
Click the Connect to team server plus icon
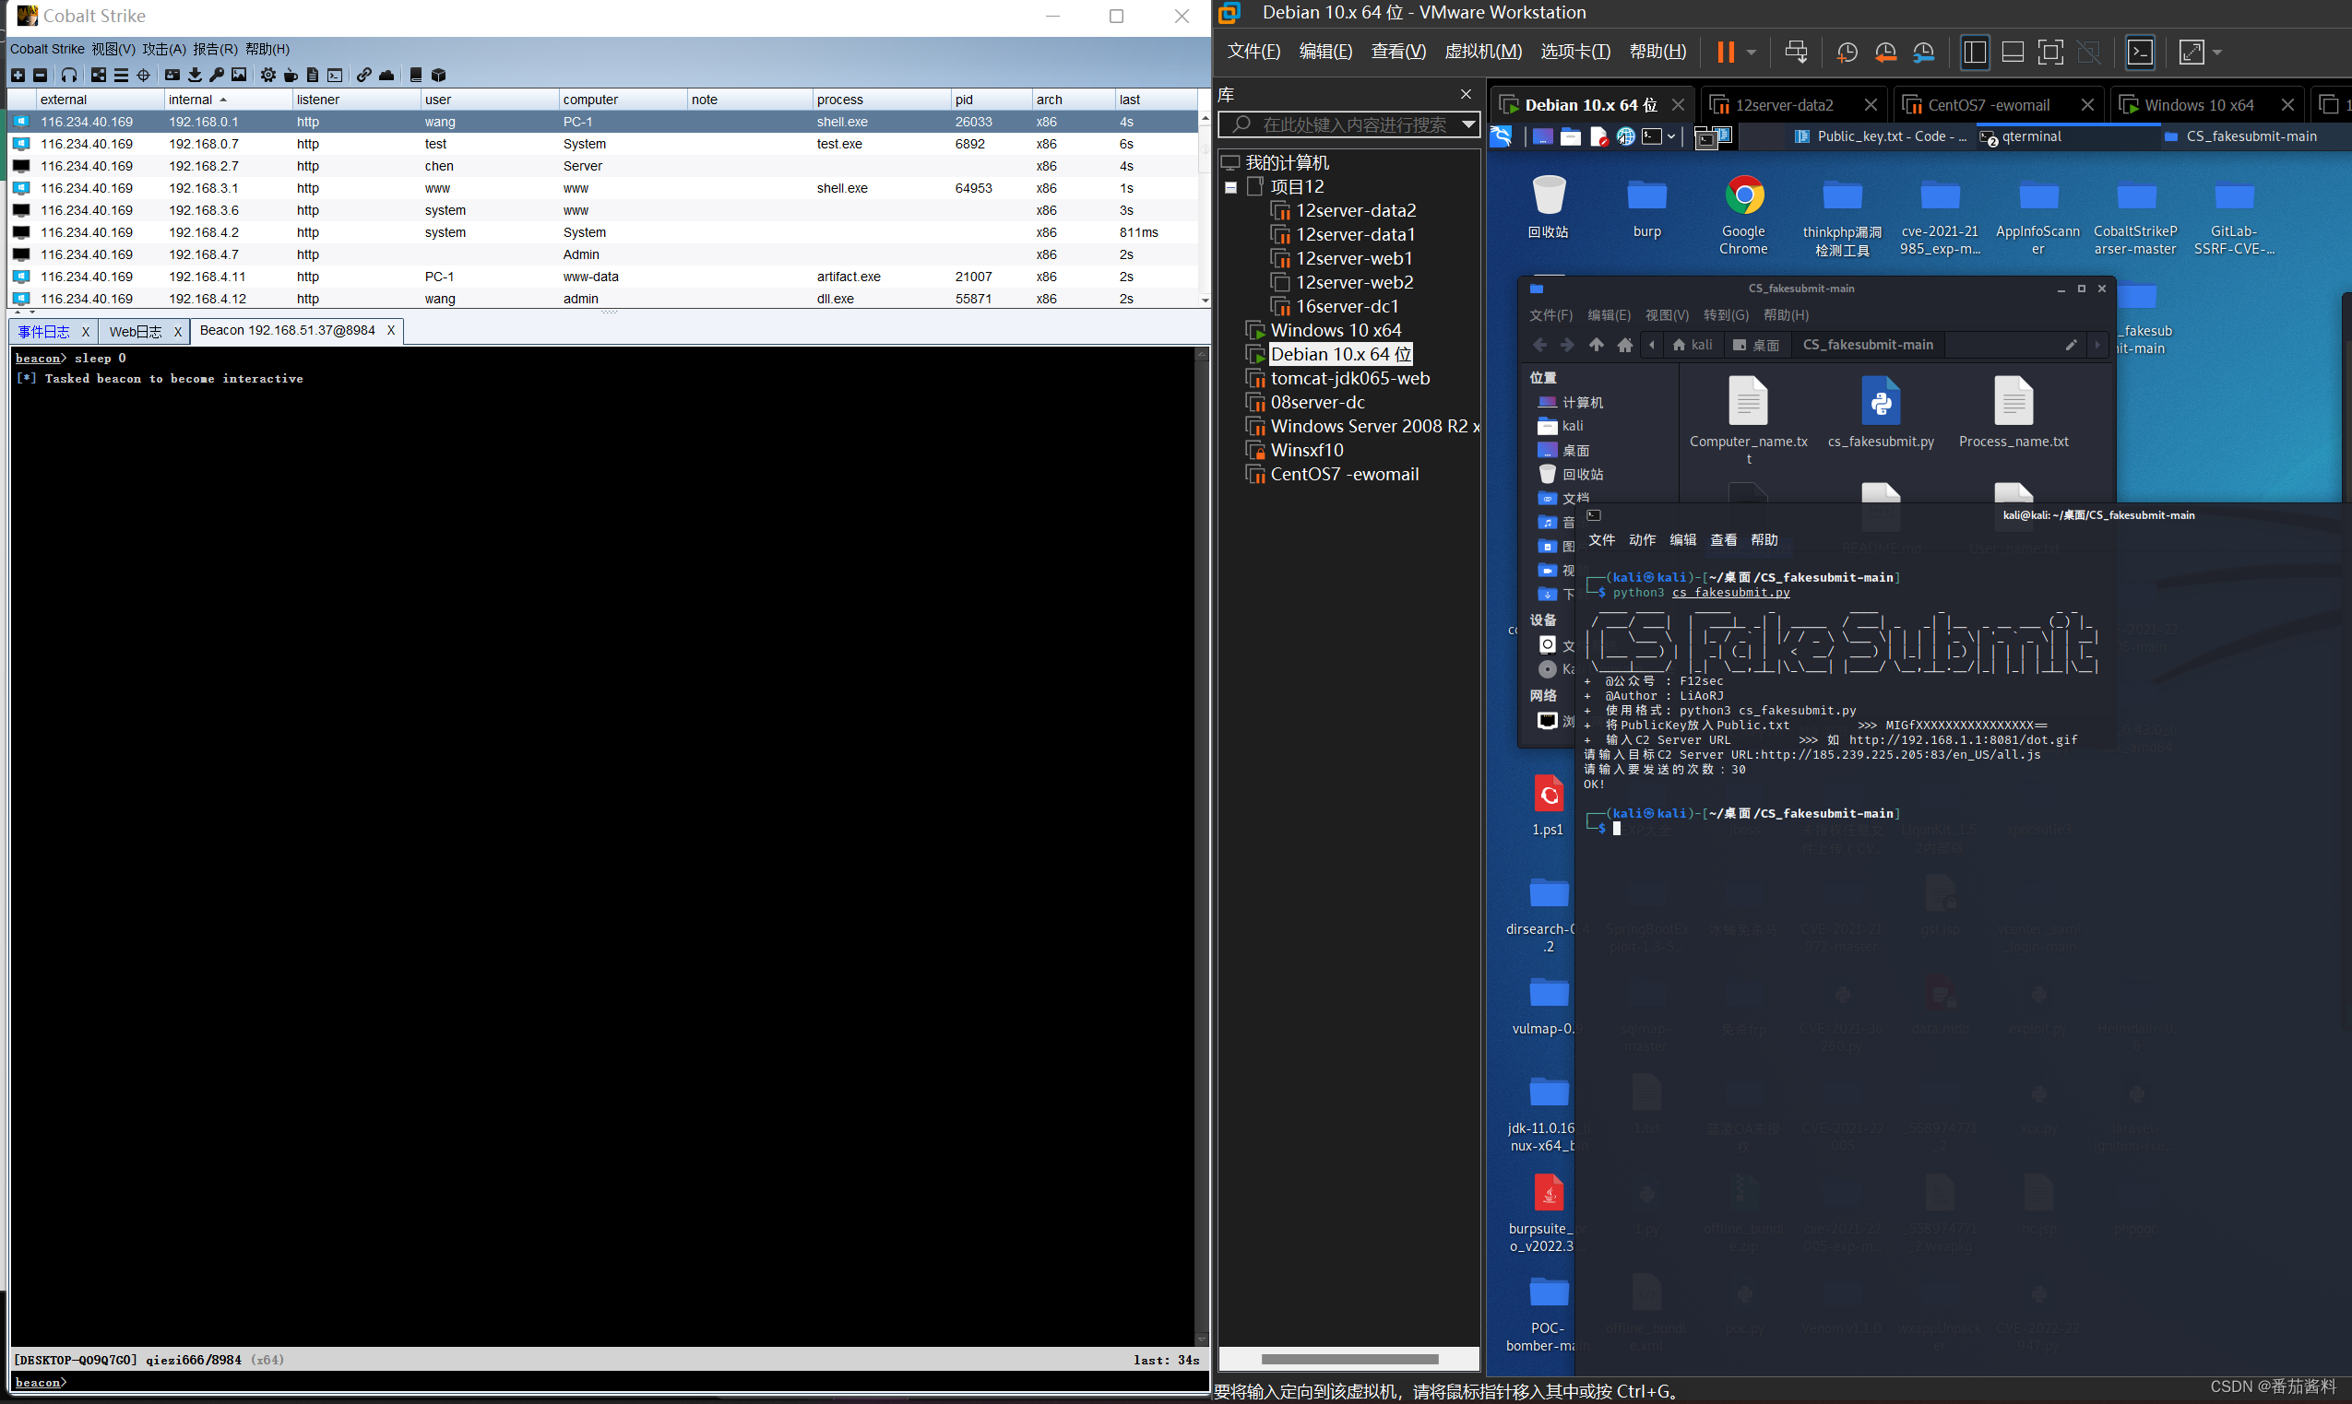(18, 75)
